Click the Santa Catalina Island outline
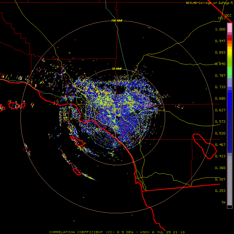 click(77, 141)
